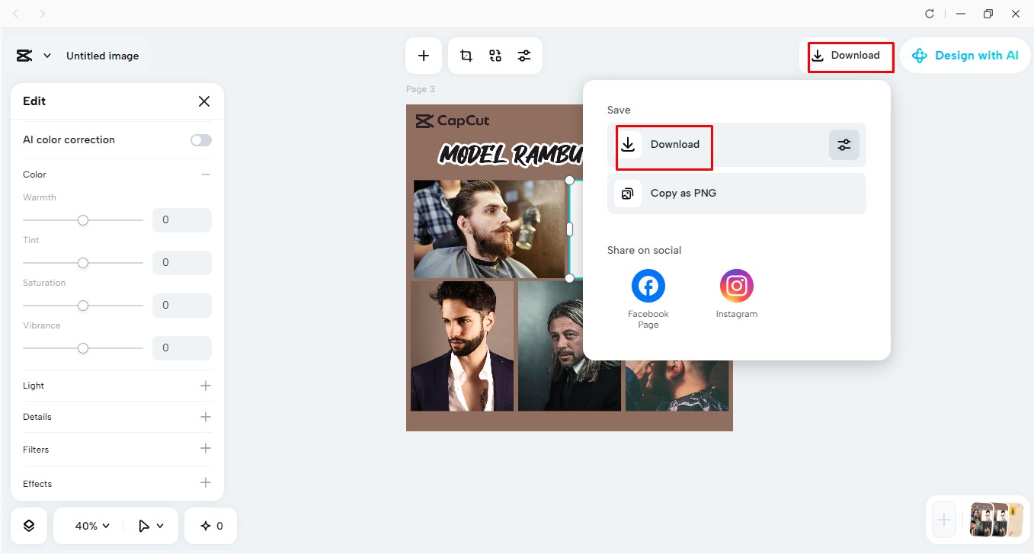Click the back navigation arrow
Viewport: 1034px width, 554px height.
point(17,14)
